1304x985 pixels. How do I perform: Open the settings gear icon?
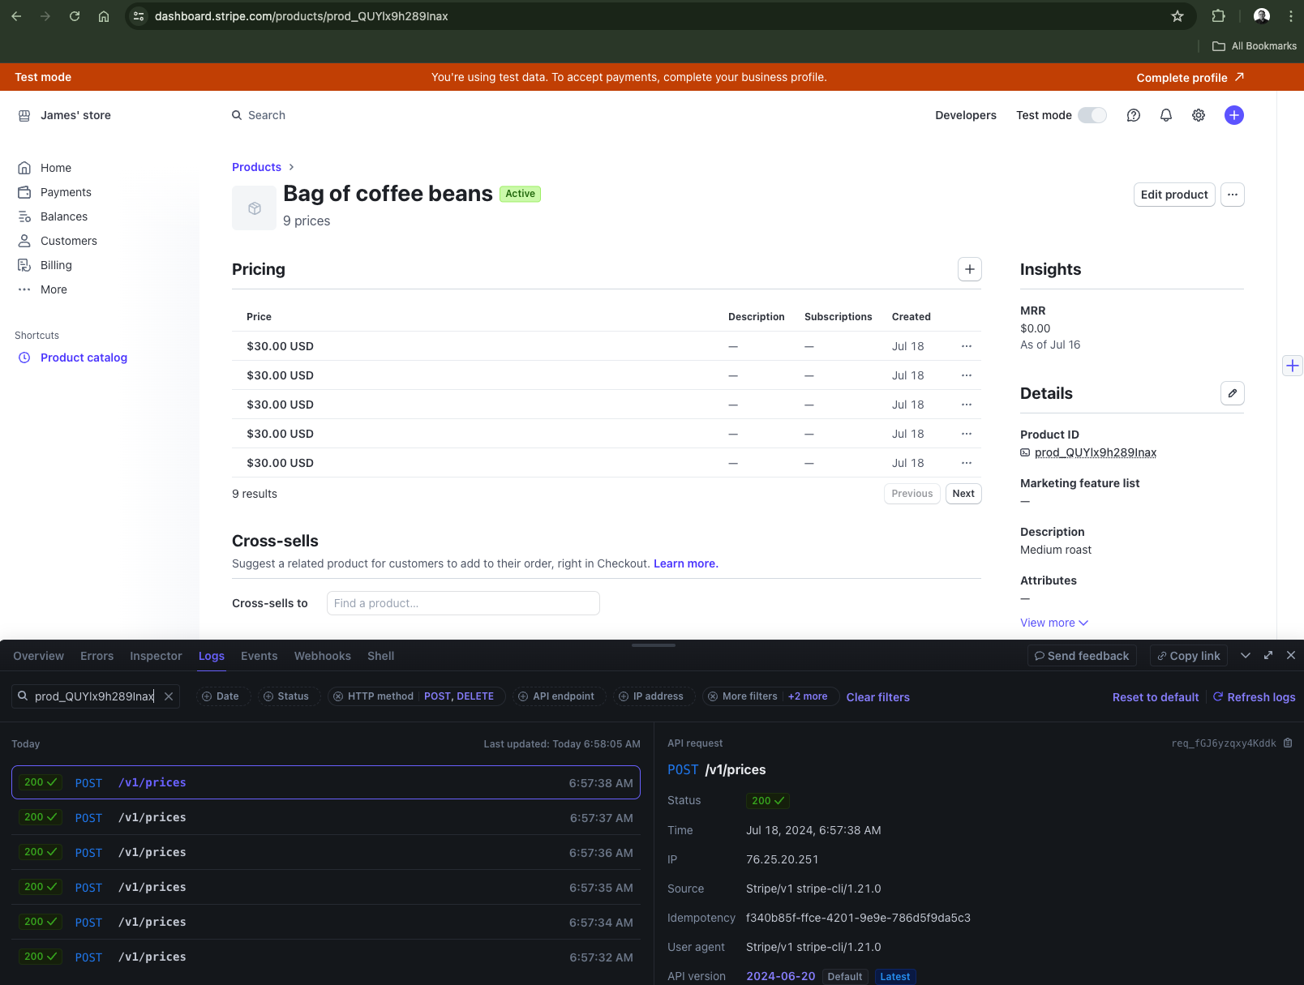coord(1199,115)
